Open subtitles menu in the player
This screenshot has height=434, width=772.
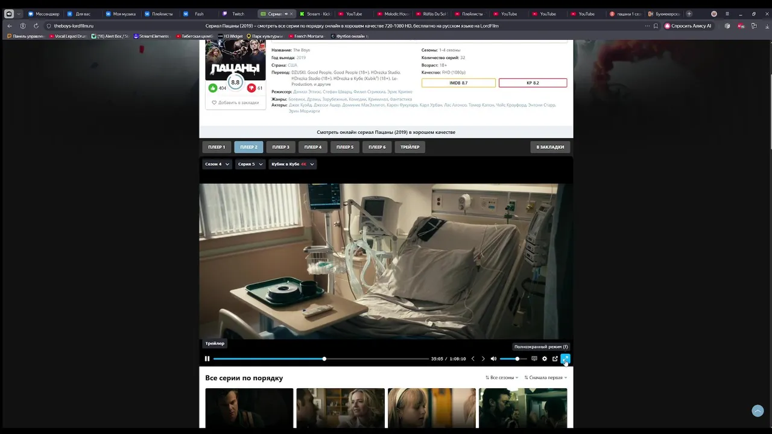pyautogui.click(x=534, y=359)
